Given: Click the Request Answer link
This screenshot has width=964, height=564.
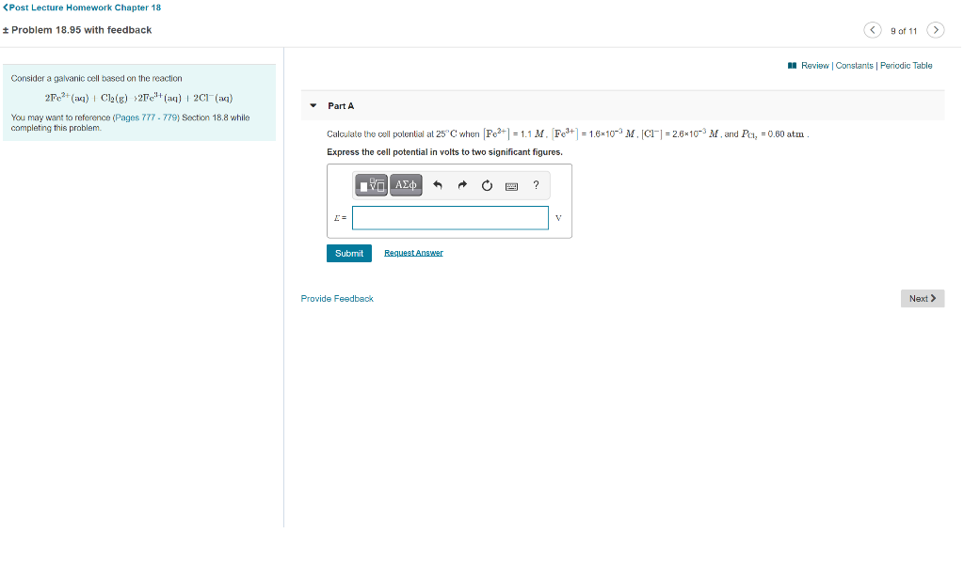Looking at the screenshot, I should (x=412, y=252).
